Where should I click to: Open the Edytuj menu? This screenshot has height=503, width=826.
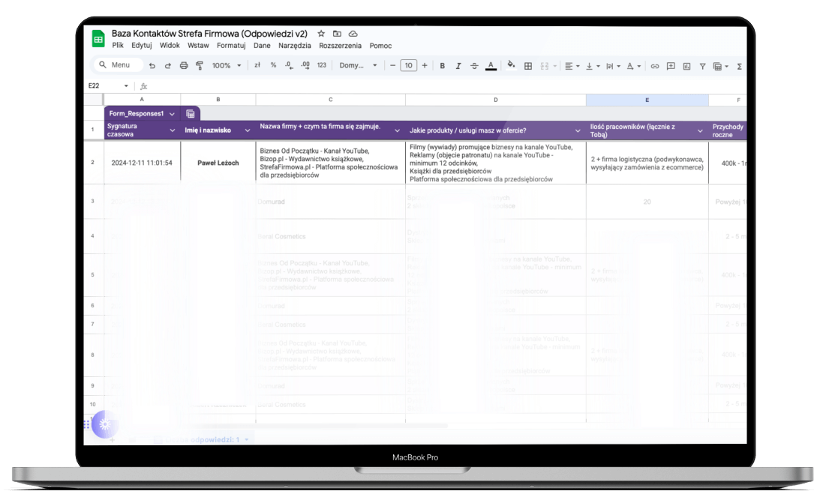coord(142,45)
